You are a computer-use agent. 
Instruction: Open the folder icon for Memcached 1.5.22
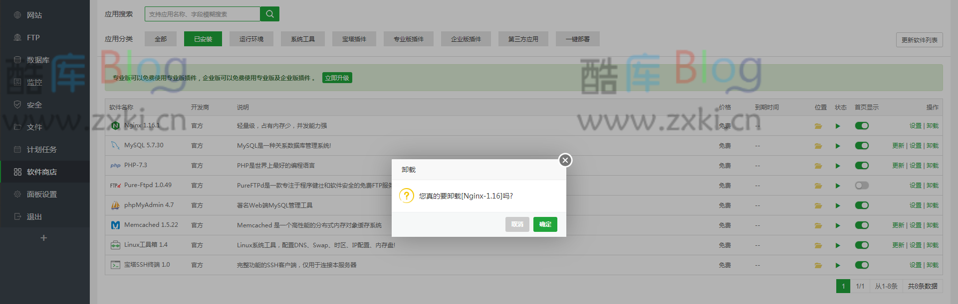click(x=818, y=225)
